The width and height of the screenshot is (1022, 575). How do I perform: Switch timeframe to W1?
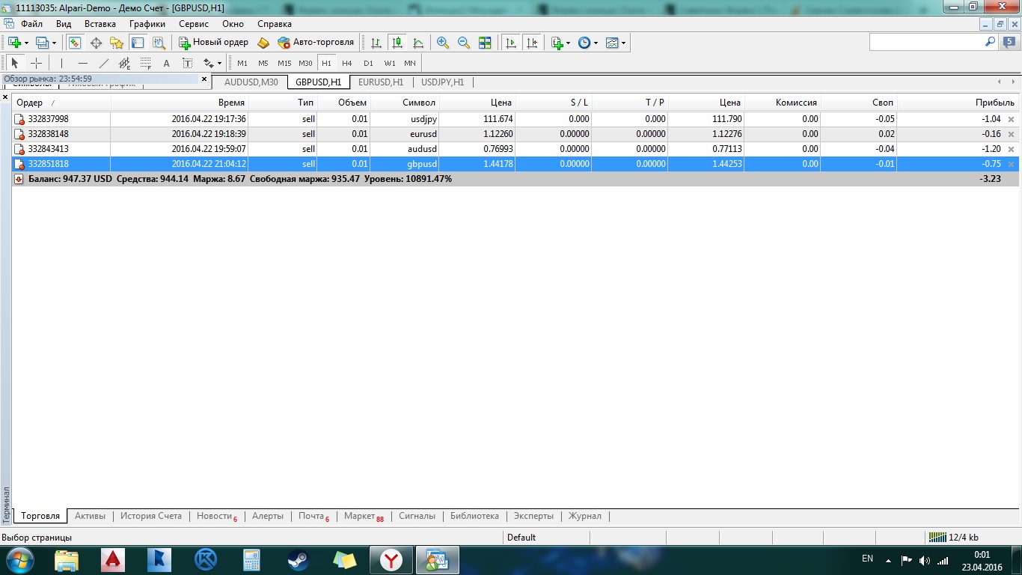click(x=390, y=63)
